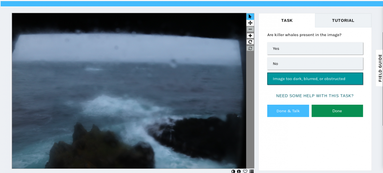Favorite the image with heart icon
383x173 pixels.
[245, 171]
